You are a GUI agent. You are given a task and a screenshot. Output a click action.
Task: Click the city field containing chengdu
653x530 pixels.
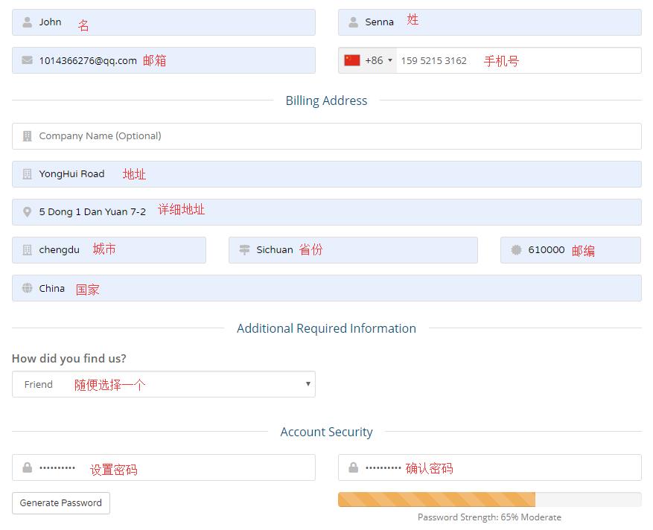click(109, 250)
